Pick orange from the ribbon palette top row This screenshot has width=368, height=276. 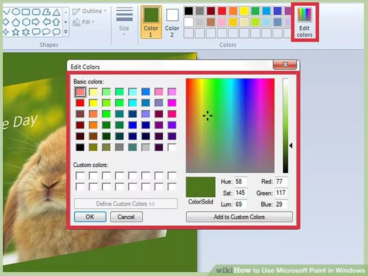(x=233, y=11)
